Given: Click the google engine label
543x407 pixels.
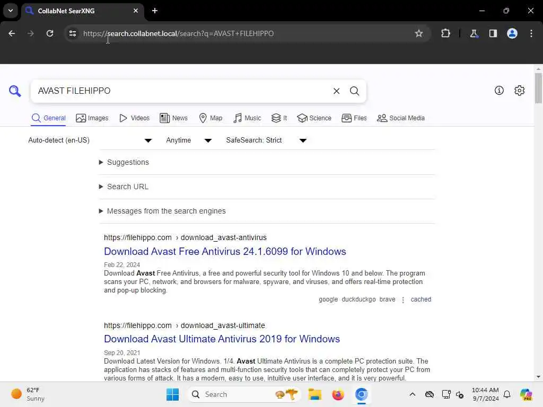Looking at the screenshot, I should coord(328,299).
